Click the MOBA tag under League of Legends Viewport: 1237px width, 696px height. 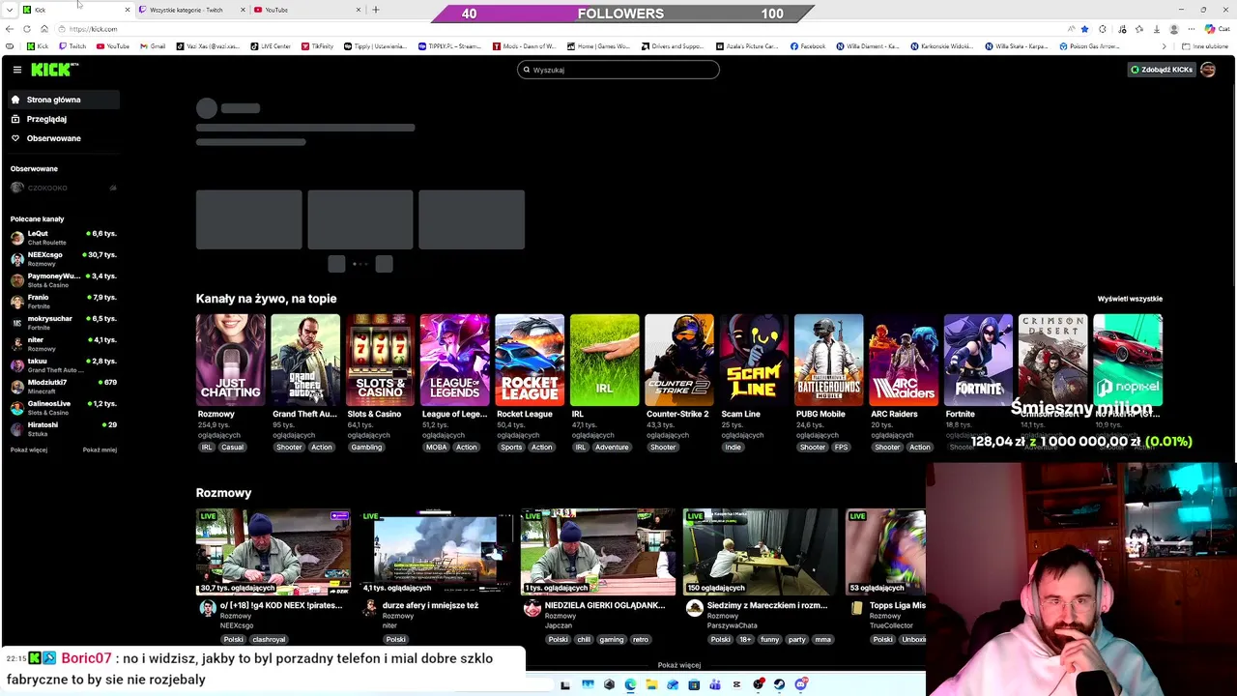point(436,448)
